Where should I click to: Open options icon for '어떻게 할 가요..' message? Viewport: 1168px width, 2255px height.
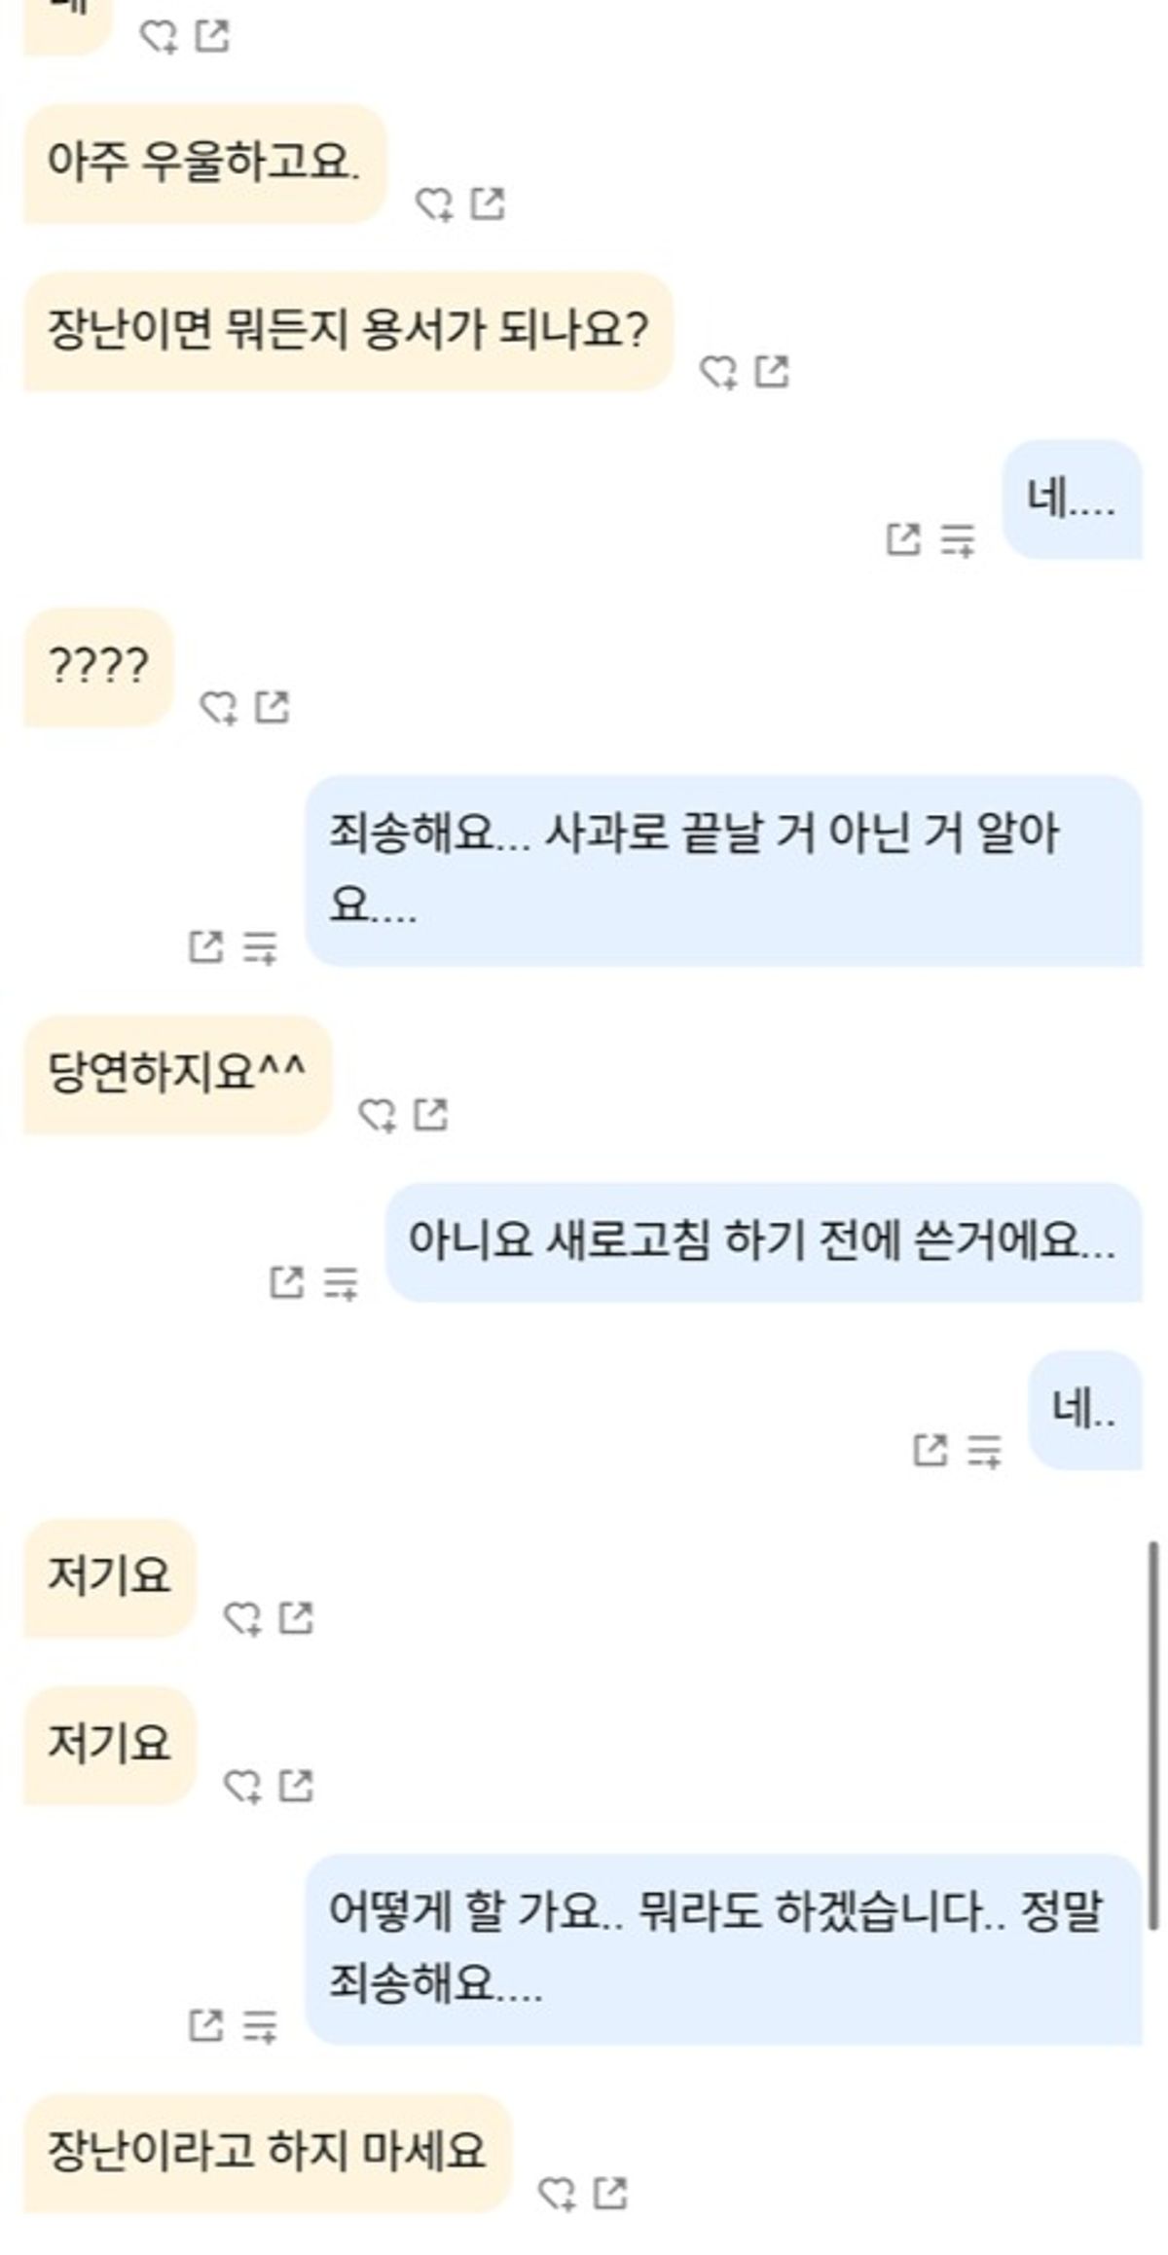260,2026
